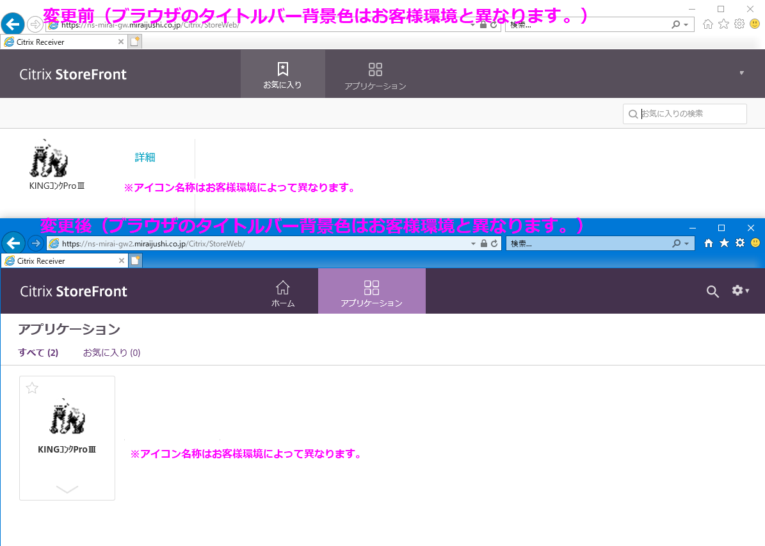Expand address history dropdown in 変更前 browser
Screen dimensions: 765x546
click(x=472, y=25)
